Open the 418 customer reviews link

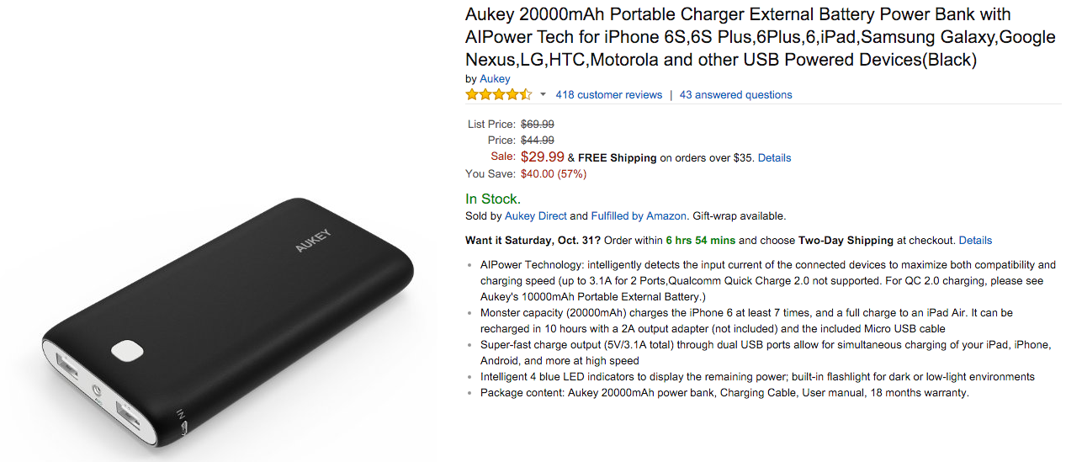point(609,95)
